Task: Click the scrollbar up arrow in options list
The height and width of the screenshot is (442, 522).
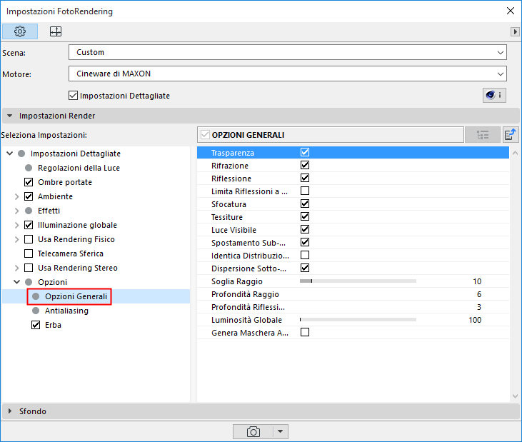Action: tap(515, 153)
